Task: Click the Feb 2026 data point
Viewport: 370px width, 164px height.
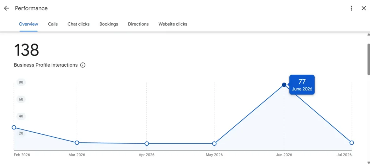Action: [14, 127]
